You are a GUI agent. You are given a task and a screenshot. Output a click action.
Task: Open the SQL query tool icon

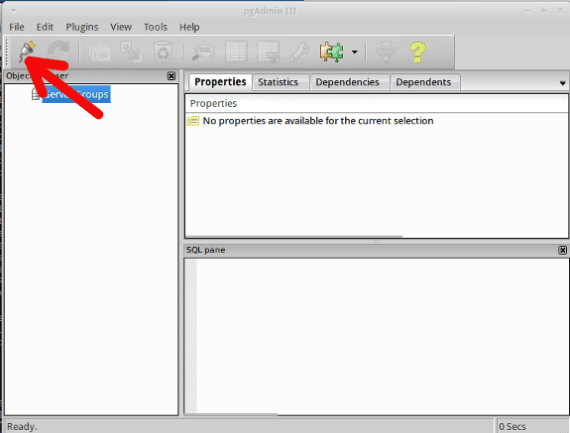pos(204,52)
